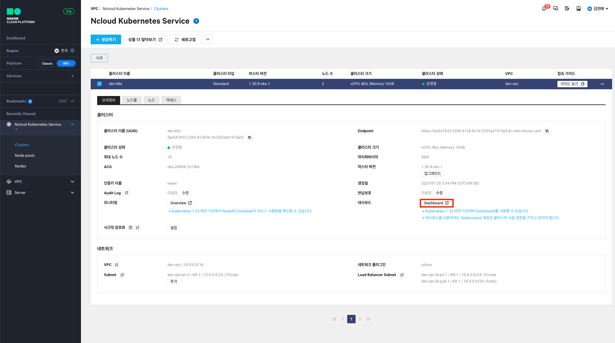Open the notifications bell icon

544,9
